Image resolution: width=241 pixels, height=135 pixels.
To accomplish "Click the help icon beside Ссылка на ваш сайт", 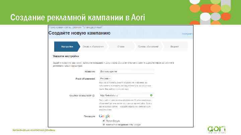I will point(93,96).
